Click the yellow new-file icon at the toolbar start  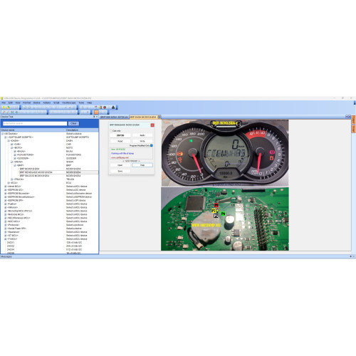click(x=4, y=108)
